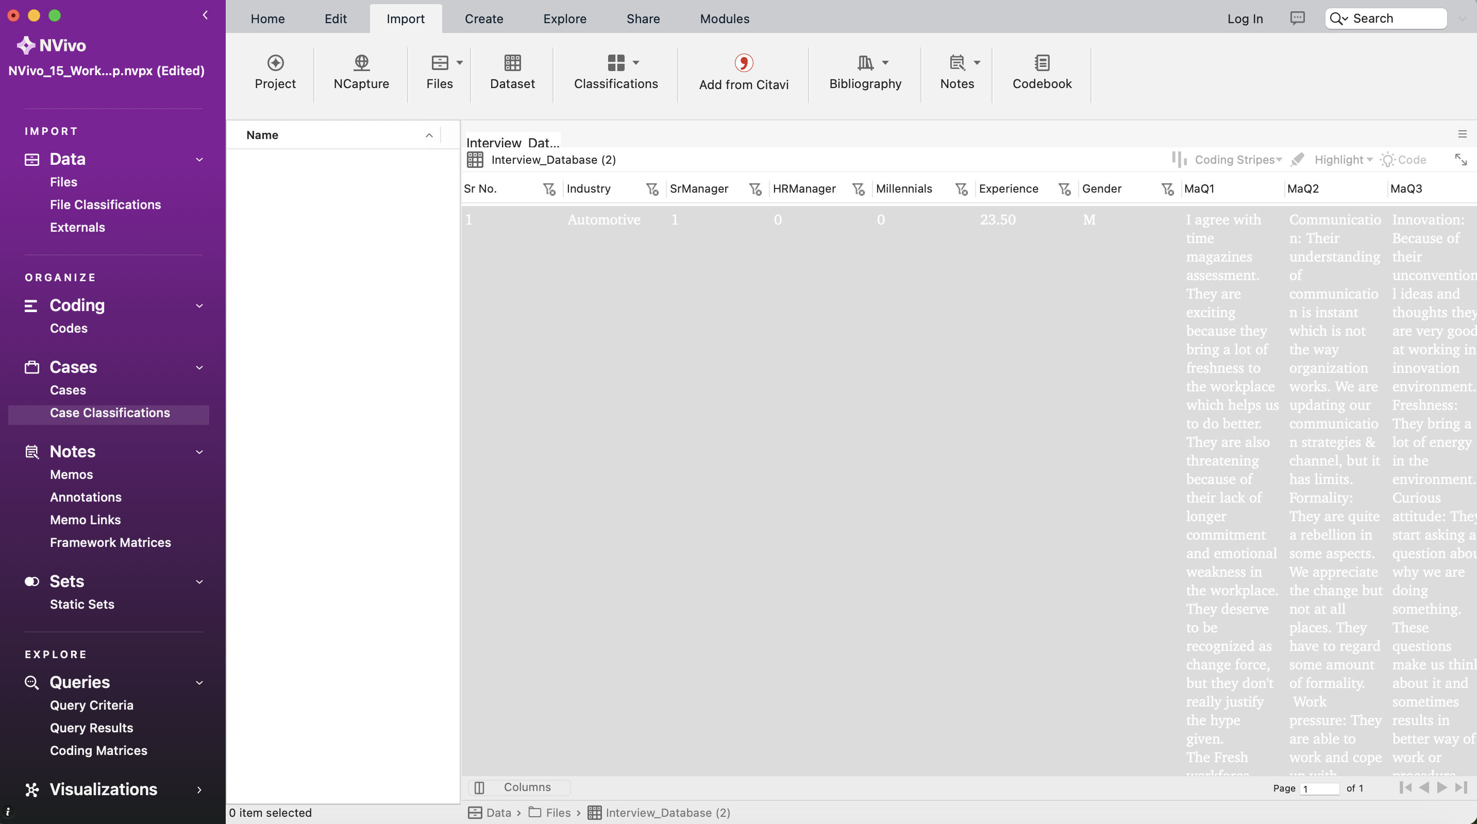Filter the SrManager column
The width and height of the screenshot is (1477, 824).
point(755,189)
